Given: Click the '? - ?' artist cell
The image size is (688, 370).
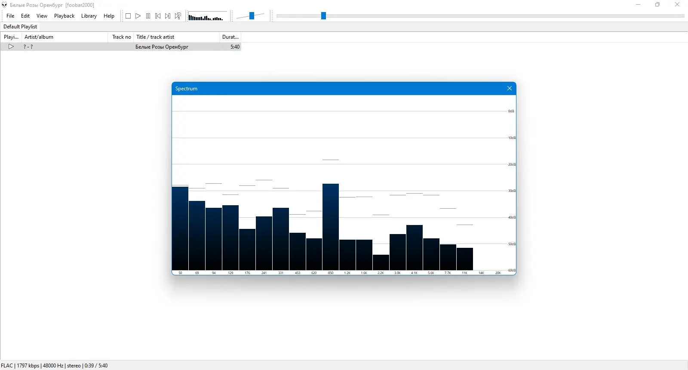Looking at the screenshot, I should coord(28,47).
